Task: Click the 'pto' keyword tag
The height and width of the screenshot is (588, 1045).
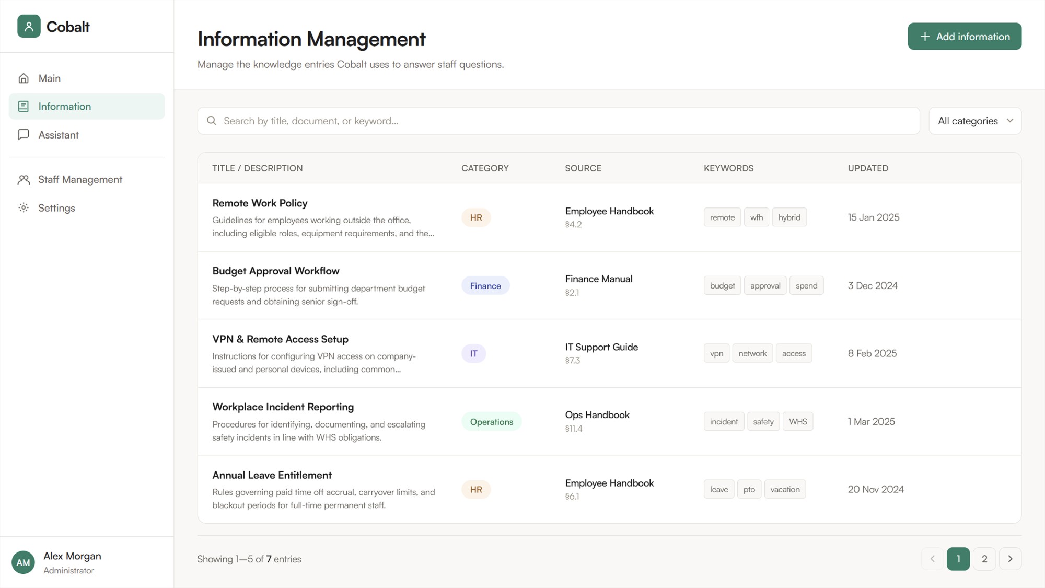Action: (x=749, y=489)
